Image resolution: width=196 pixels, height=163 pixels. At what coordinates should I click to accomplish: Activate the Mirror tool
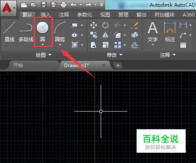(x=105, y=35)
